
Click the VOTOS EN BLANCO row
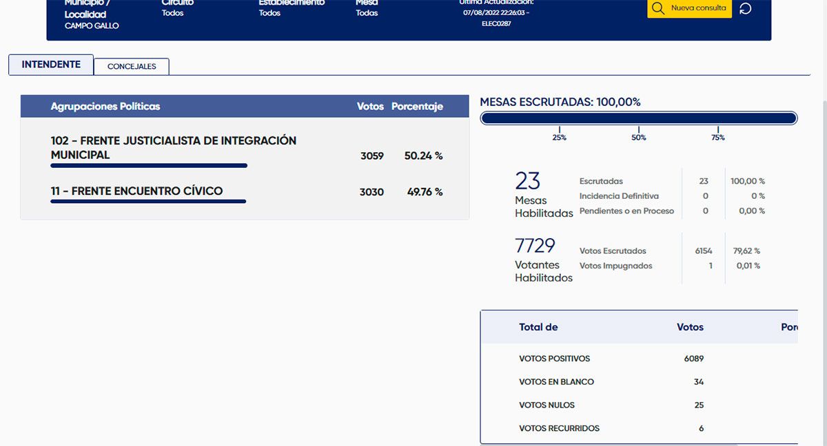point(556,382)
